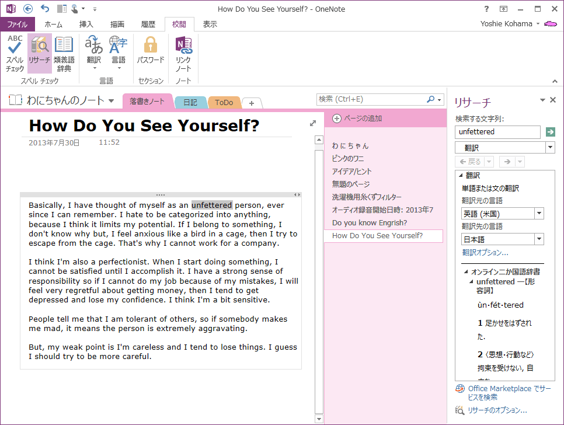Click the 戻る back button

(471, 162)
